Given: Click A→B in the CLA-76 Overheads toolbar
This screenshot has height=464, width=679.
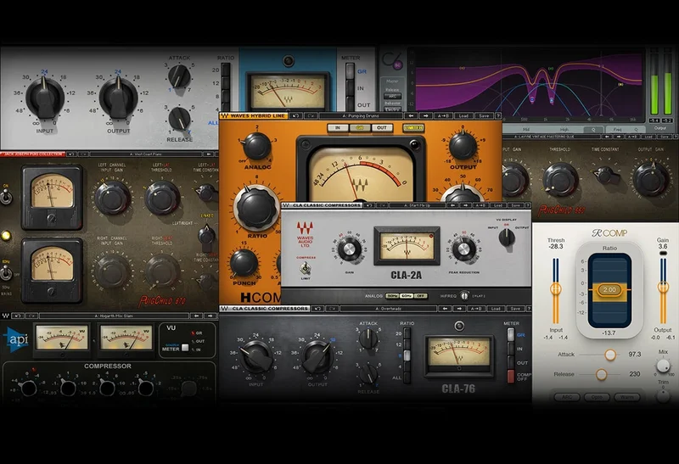Looking at the screenshot, I should 476,309.
